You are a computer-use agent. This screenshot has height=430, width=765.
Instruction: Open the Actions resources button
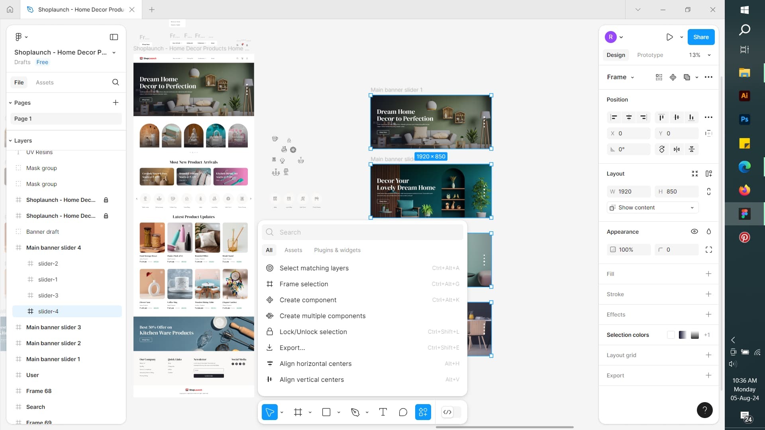[x=423, y=412]
